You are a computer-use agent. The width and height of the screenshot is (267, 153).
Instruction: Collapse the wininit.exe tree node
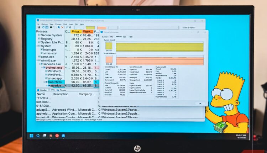click(x=37, y=60)
